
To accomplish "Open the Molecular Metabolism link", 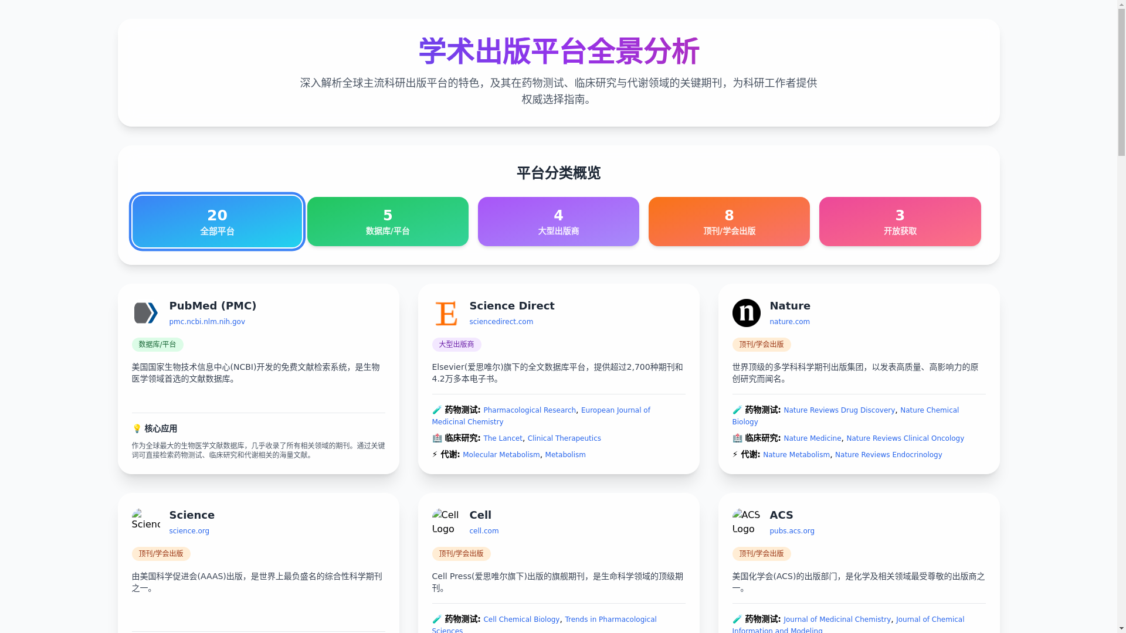I will [x=501, y=455].
